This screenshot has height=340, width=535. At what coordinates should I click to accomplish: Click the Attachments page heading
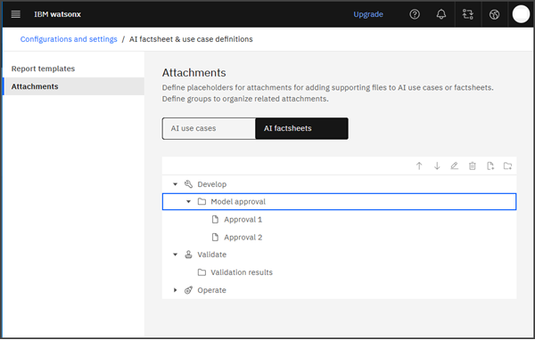193,73
